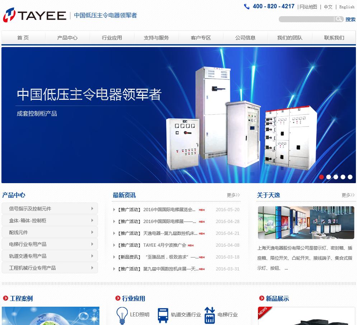Viewport: 357px width, 325px height.
Task: Click the 最新资讯 section heading
Action: (x=124, y=195)
